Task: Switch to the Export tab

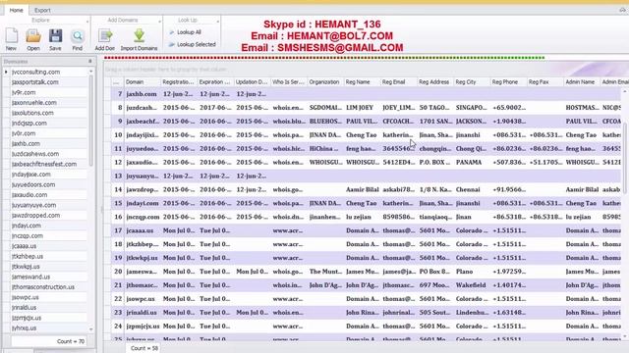Action: point(42,10)
